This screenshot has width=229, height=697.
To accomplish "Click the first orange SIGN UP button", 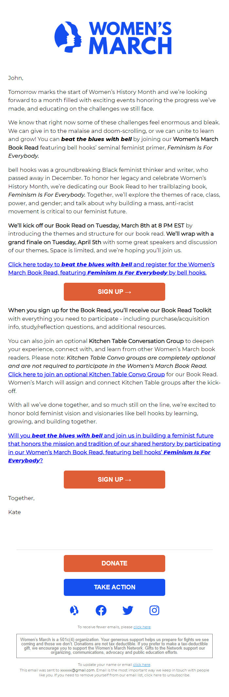I will pos(114,292).
